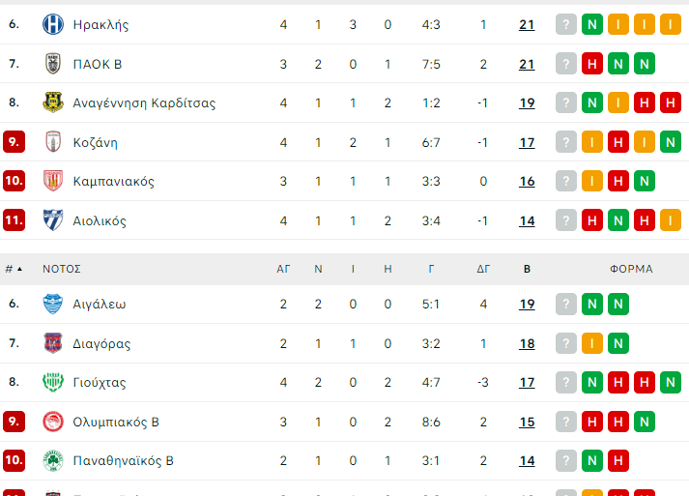
Task: Click the Ολυμπιακός Β team crest
Action: (x=53, y=422)
